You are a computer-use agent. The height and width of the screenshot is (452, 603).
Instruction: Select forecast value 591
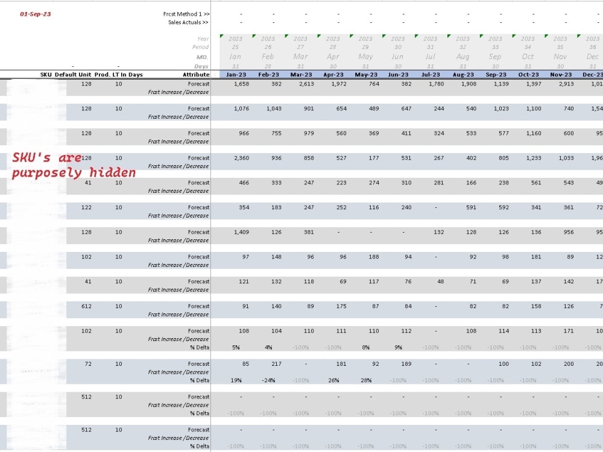(x=471, y=207)
